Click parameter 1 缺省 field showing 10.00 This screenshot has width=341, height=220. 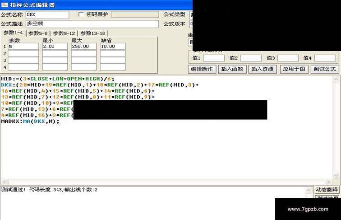pos(113,47)
